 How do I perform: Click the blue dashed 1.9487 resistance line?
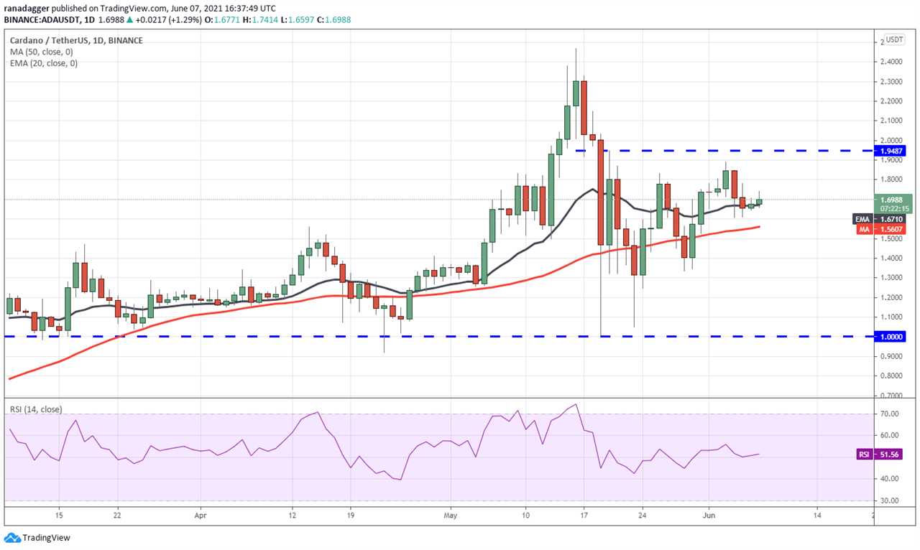[x=726, y=151]
